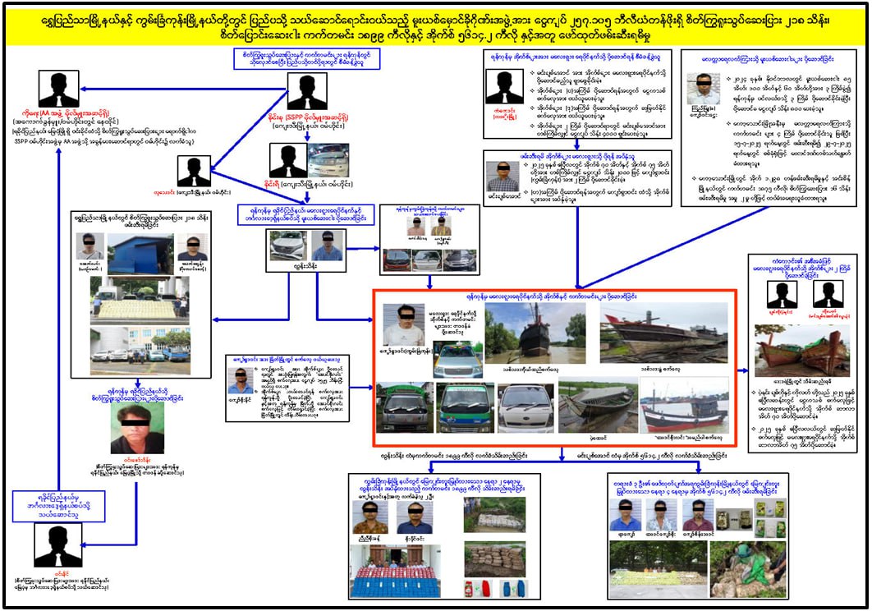Select the woman portrait beside the blue warehouse

tap(90, 246)
